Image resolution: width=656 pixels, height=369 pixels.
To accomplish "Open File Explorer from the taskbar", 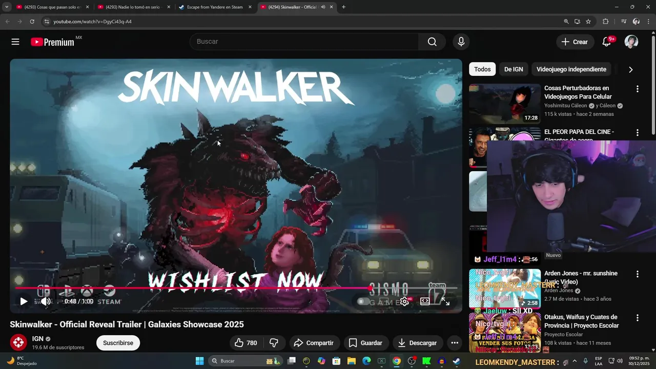I will [x=352, y=361].
